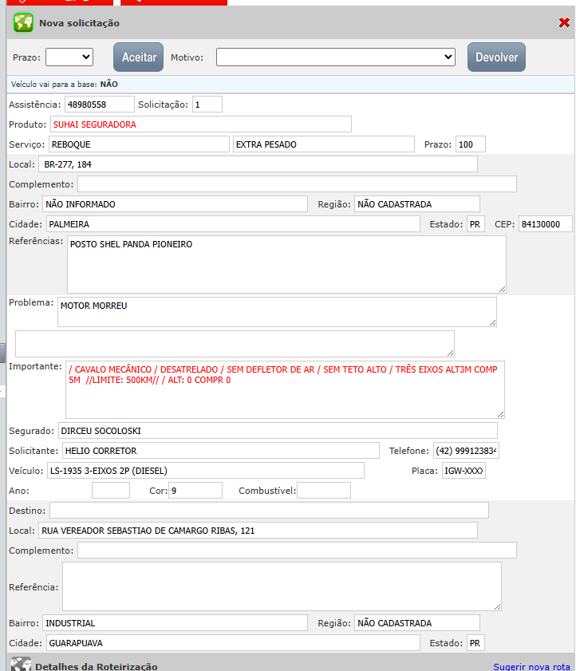
Task: Click the Placa field IGW-XXXX
Action: [x=464, y=471]
